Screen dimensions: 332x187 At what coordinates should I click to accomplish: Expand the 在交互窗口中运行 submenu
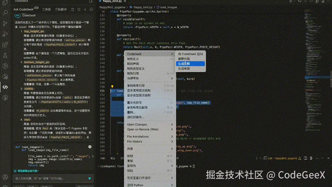[x=150, y=178]
